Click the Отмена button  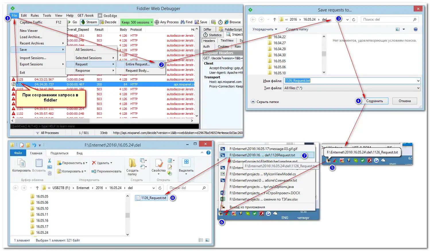tap(404, 101)
